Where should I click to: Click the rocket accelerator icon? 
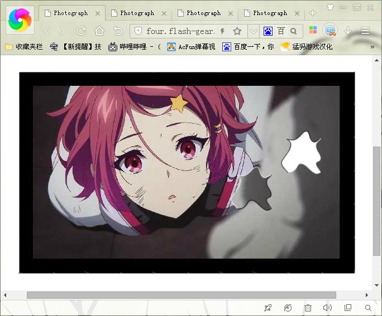point(268,308)
